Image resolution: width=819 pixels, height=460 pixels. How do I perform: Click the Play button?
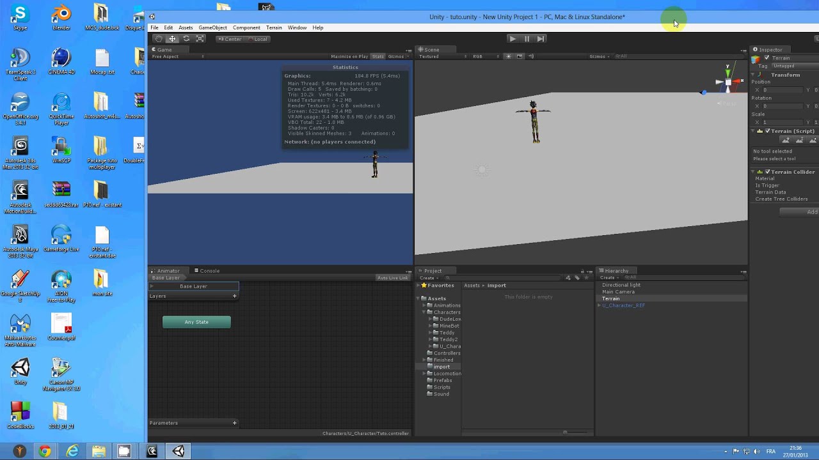pos(513,39)
